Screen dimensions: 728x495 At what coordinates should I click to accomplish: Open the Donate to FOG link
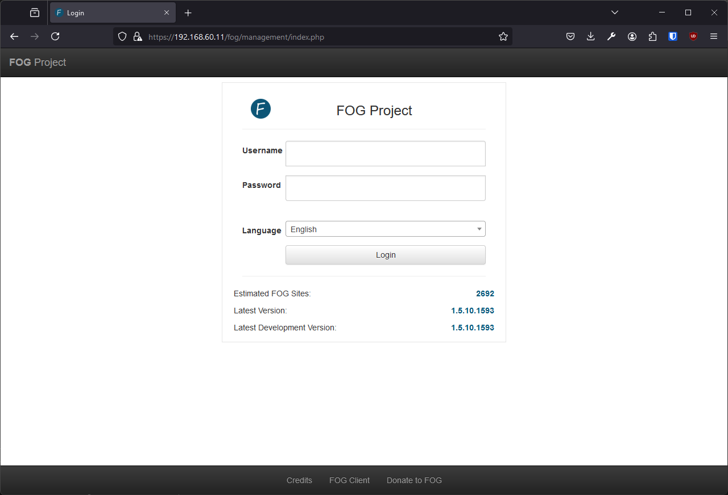point(414,480)
